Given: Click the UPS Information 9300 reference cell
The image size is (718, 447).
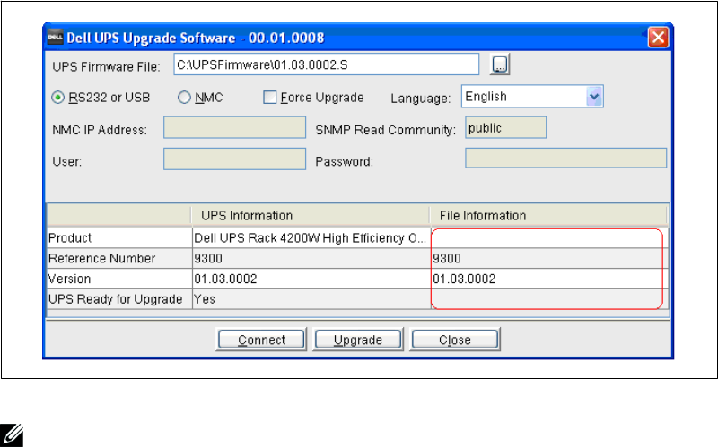Looking at the screenshot, I should coord(311,258).
